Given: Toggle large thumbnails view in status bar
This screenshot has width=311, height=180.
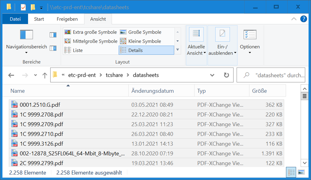Looking at the screenshot, I should 301,172.
